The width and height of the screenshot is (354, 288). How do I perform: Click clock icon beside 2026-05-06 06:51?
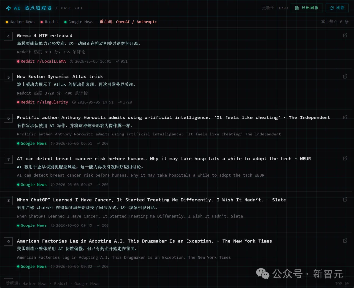point(53,143)
